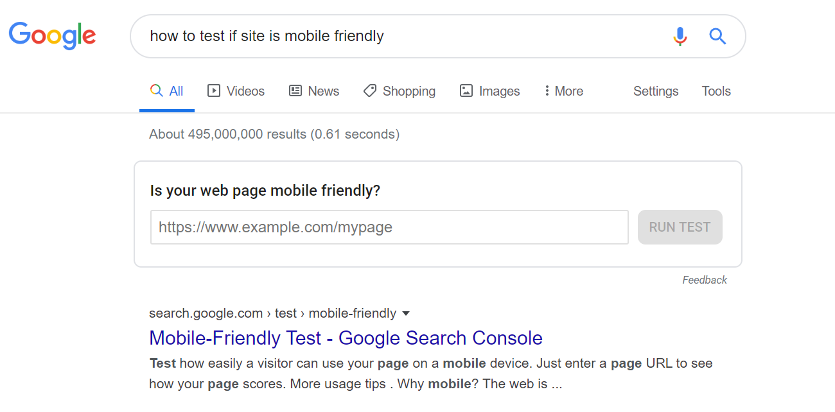Click into the main Google search box
The height and width of the screenshot is (412, 835).
click(x=405, y=37)
